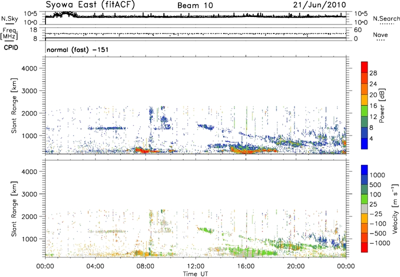The height and width of the screenshot is (277, 400).
Task: Click the 'Syowa East (fitACF)' title text
Action: [90, 5]
